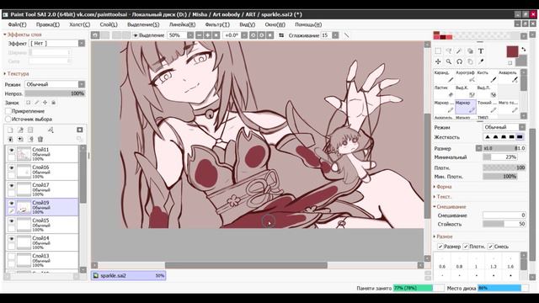Select the magic wand tool

[459, 51]
